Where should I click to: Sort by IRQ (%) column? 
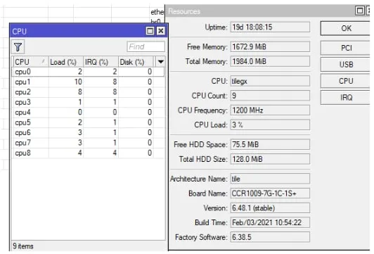pyautogui.click(x=101, y=62)
